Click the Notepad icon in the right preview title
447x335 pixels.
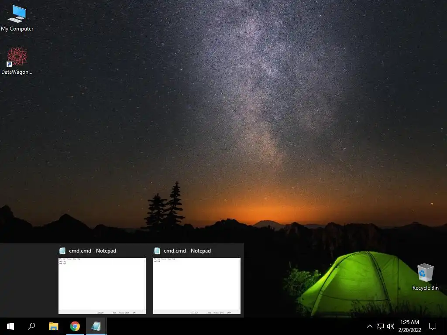pyautogui.click(x=157, y=251)
